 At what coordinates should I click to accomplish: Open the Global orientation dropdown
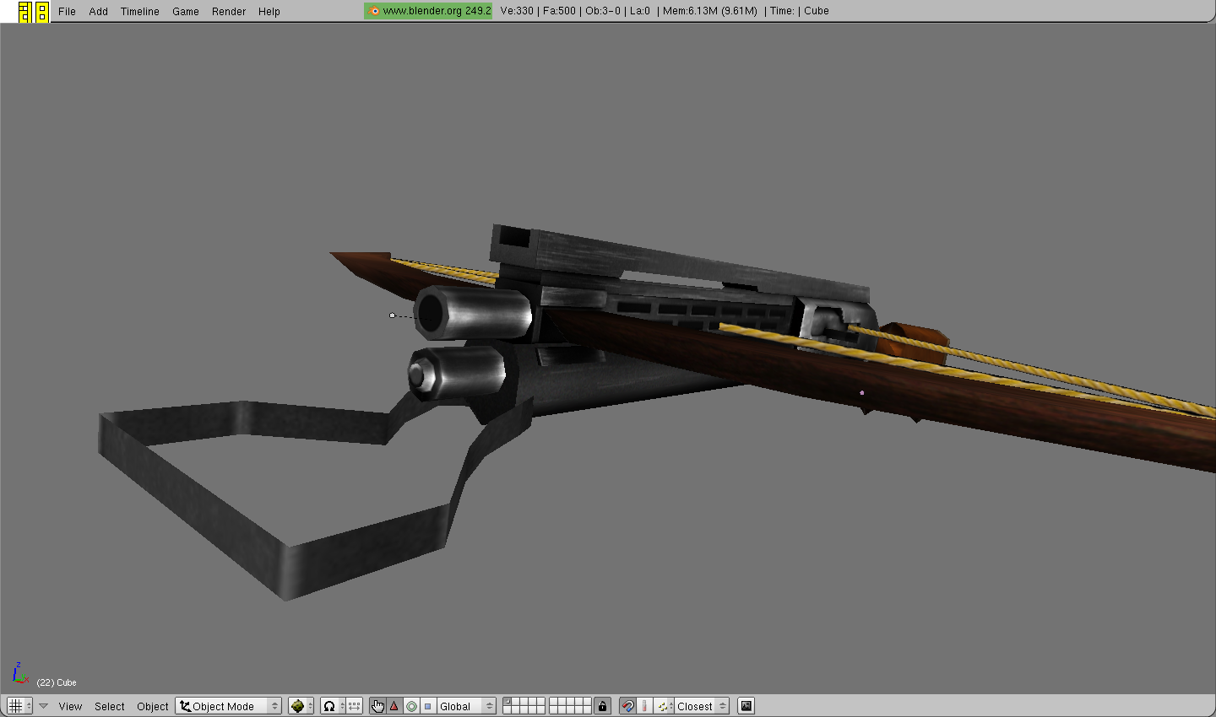(x=466, y=706)
